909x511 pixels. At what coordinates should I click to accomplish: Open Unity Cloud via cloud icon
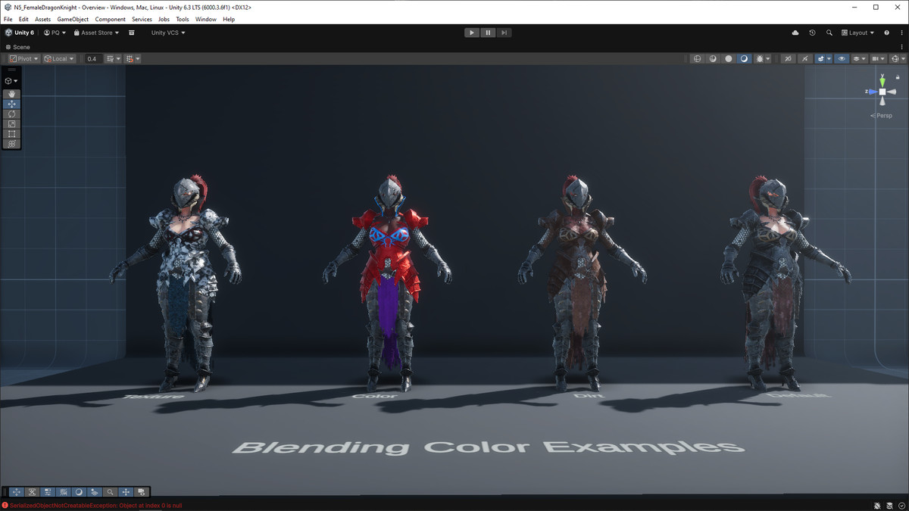tap(795, 33)
